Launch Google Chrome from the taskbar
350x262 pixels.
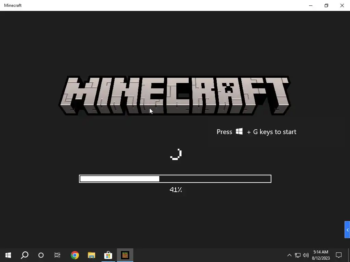(75, 255)
